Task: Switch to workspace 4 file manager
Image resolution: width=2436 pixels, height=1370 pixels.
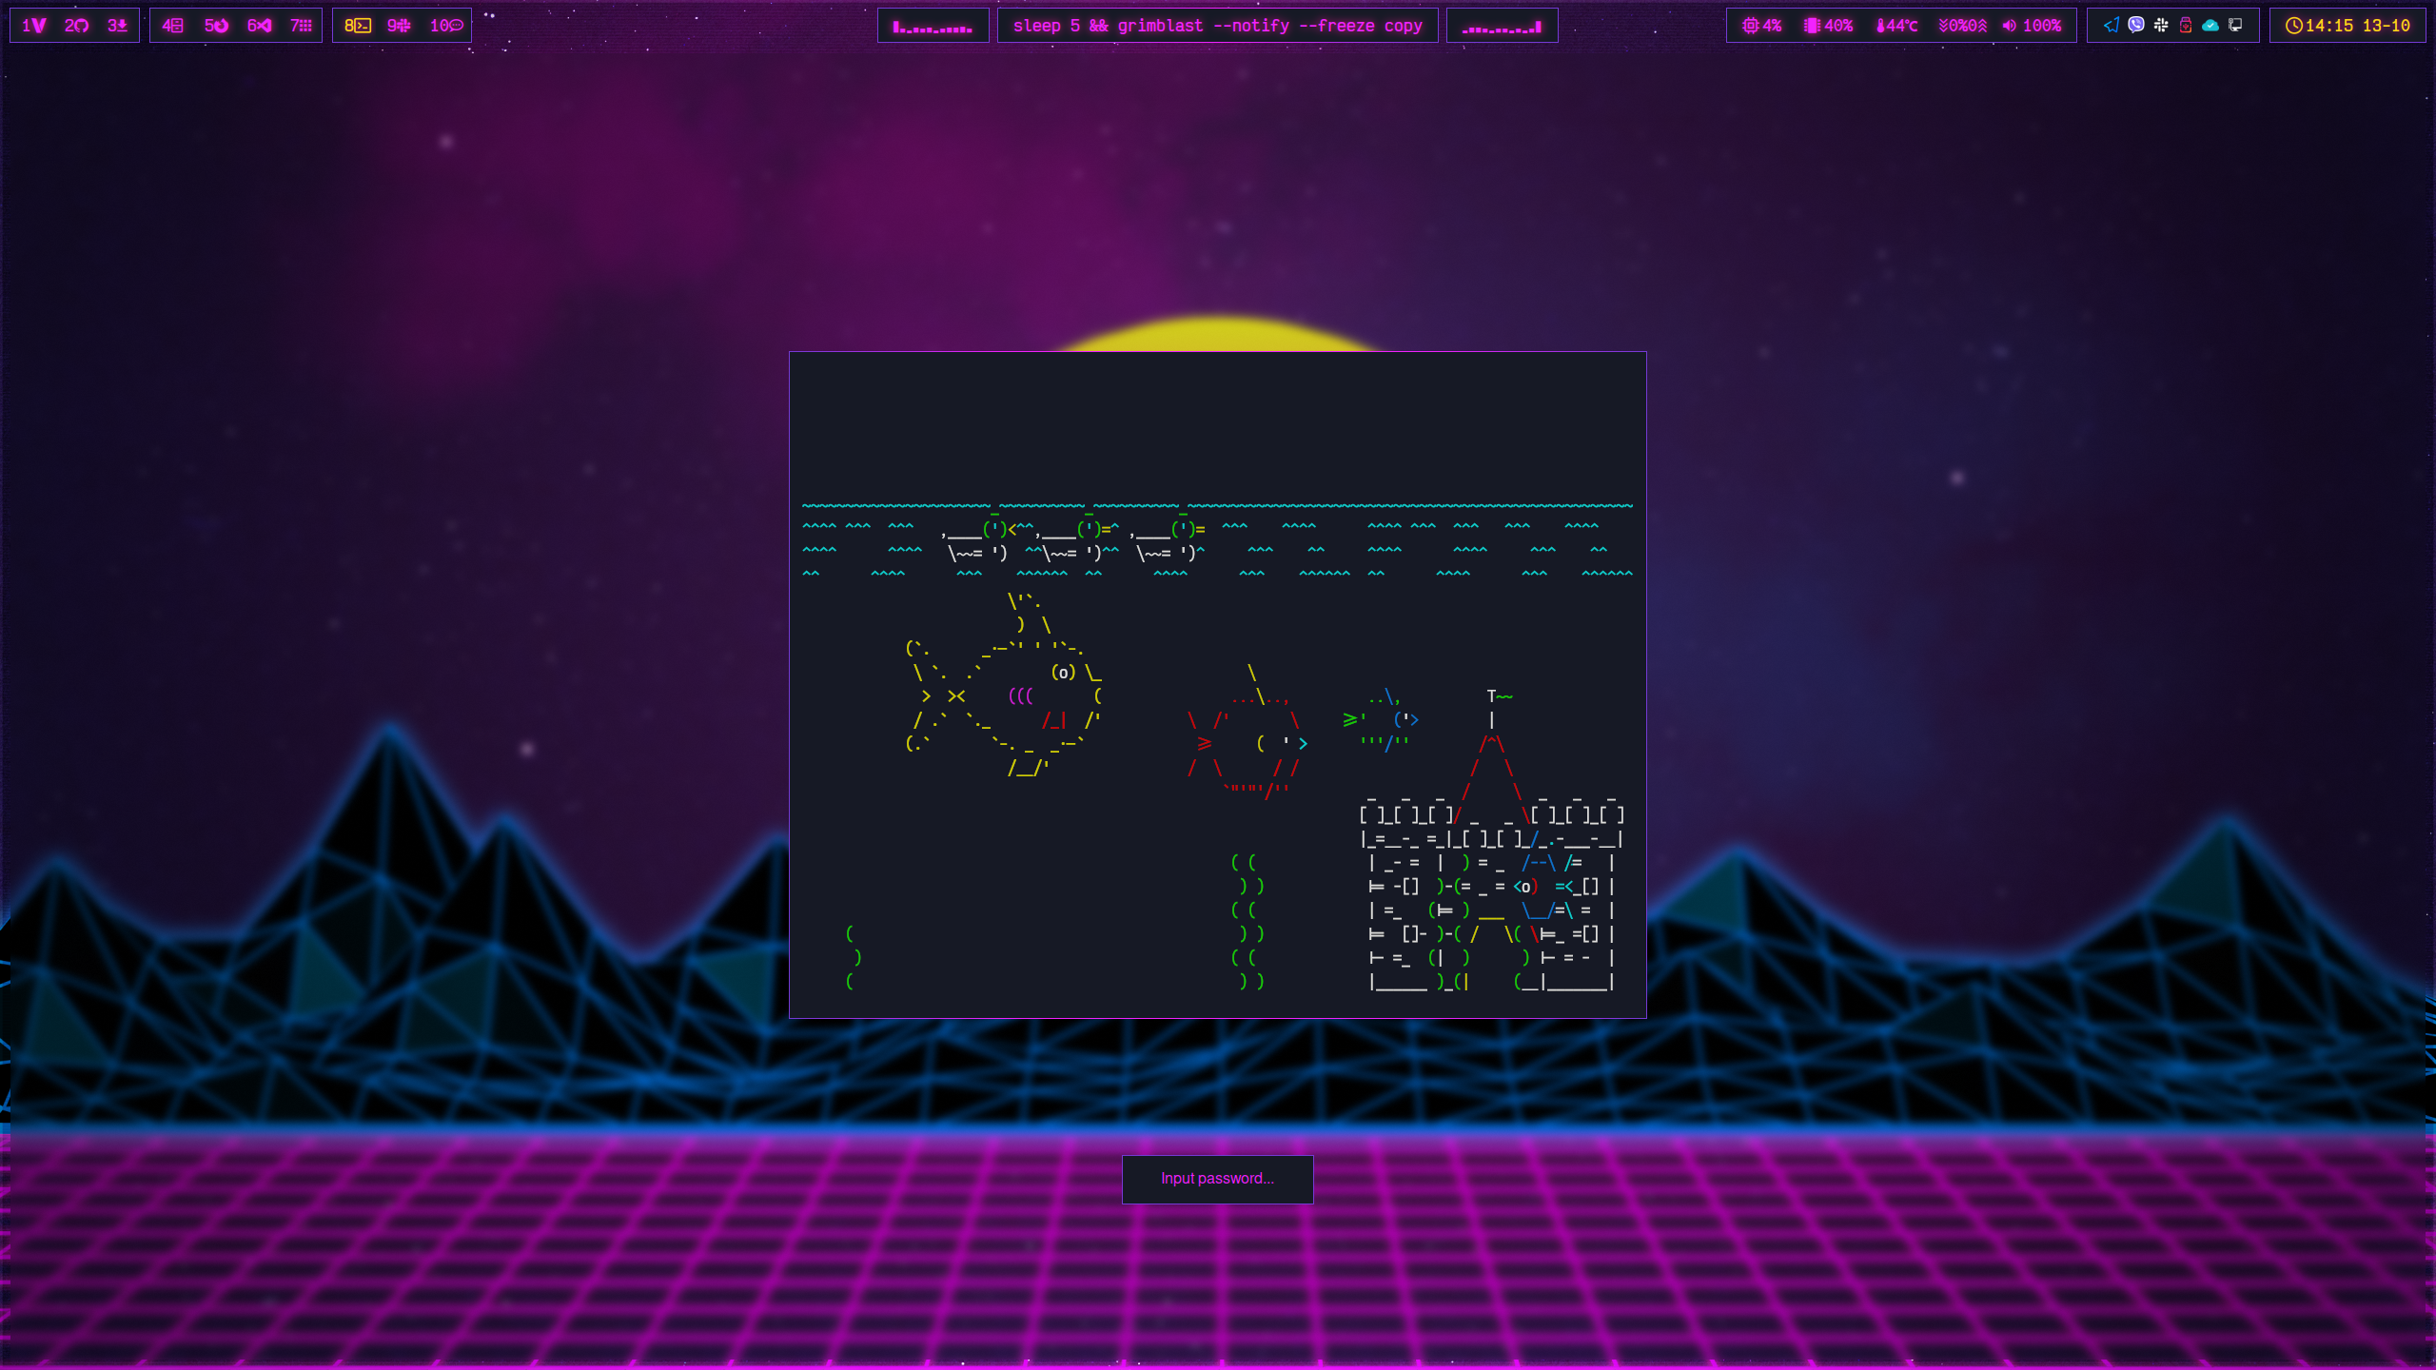Action: pos(172,26)
